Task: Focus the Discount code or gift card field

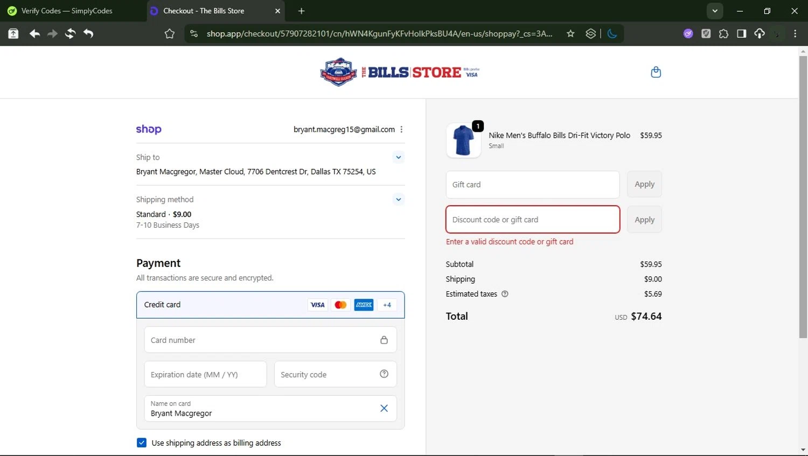Action: coord(533,220)
